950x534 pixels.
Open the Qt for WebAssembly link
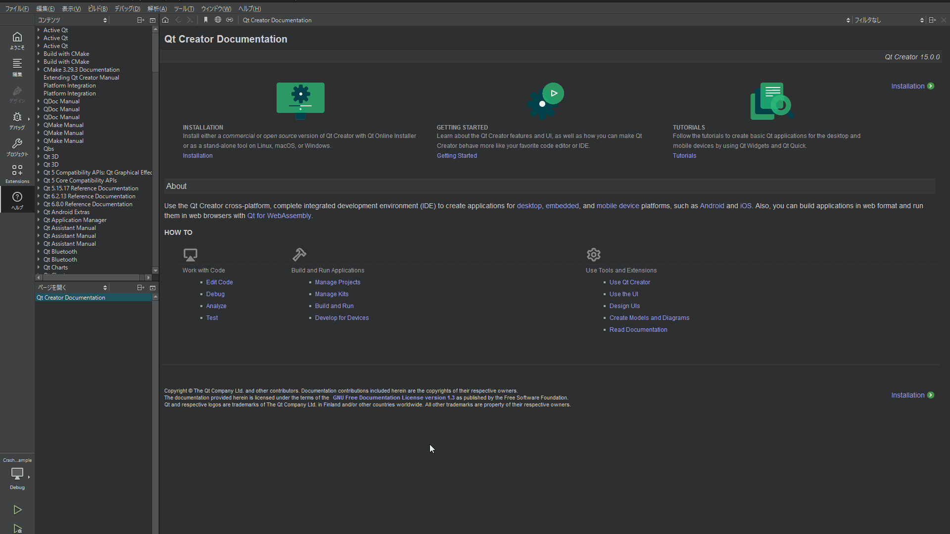(279, 216)
